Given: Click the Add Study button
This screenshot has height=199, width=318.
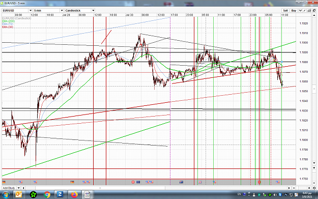Looking at the screenshot, I should click(x=9, y=188).
